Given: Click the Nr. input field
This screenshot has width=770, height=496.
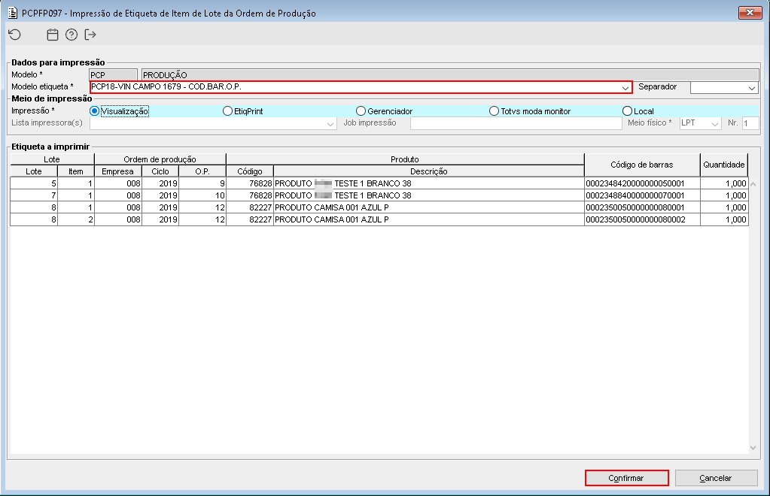Looking at the screenshot, I should (750, 123).
